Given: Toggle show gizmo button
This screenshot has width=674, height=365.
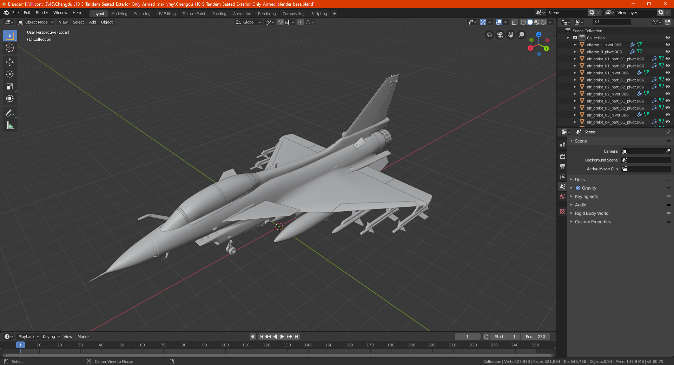Looking at the screenshot, I should pos(483,22).
